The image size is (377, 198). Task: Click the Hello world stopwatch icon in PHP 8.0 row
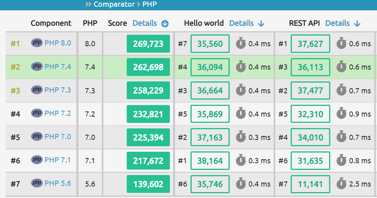(x=241, y=43)
